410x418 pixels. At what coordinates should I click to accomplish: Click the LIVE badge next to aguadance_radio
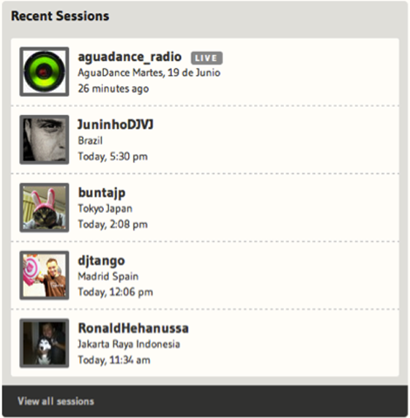pyautogui.click(x=206, y=58)
